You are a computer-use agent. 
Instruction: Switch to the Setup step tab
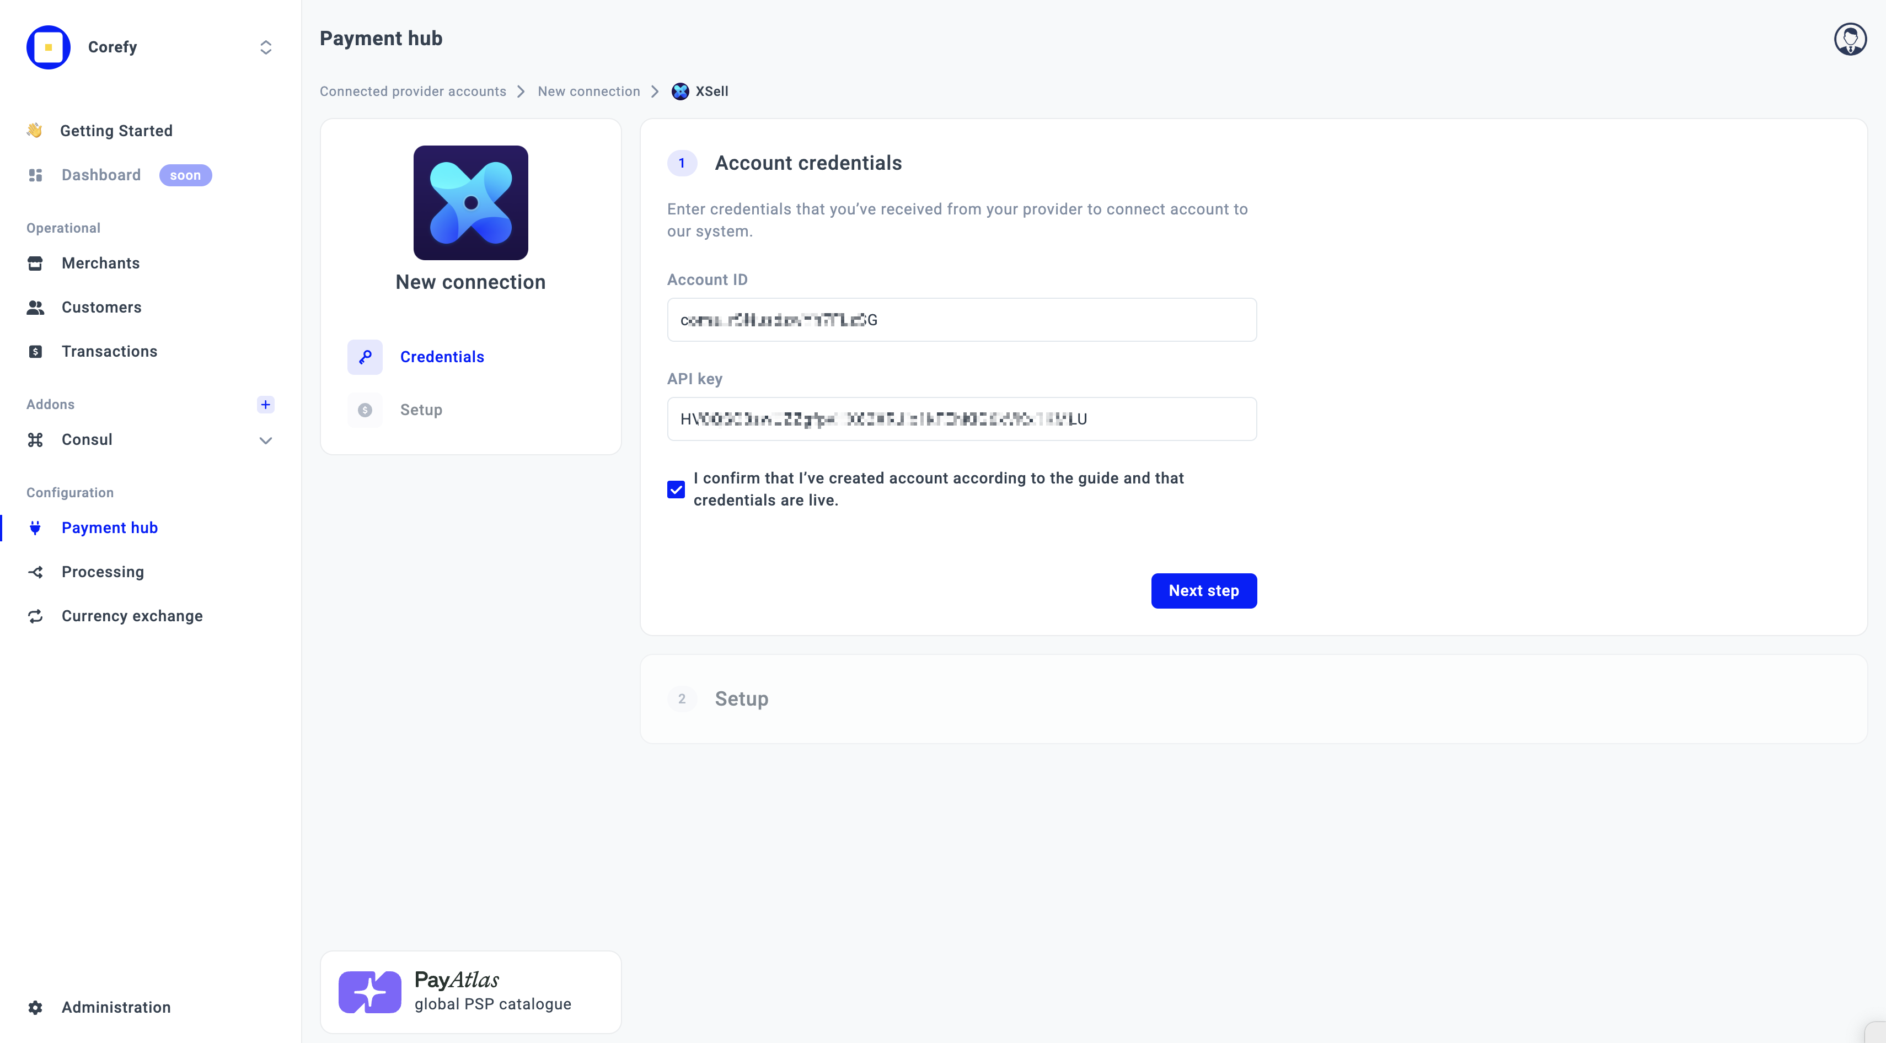tap(420, 410)
